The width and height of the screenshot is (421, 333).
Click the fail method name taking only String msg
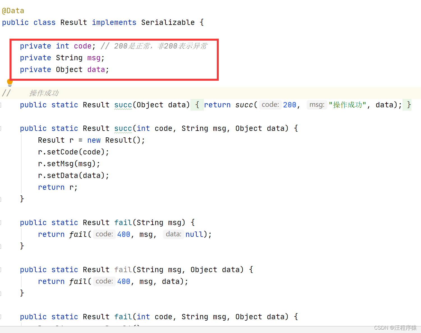click(123, 223)
